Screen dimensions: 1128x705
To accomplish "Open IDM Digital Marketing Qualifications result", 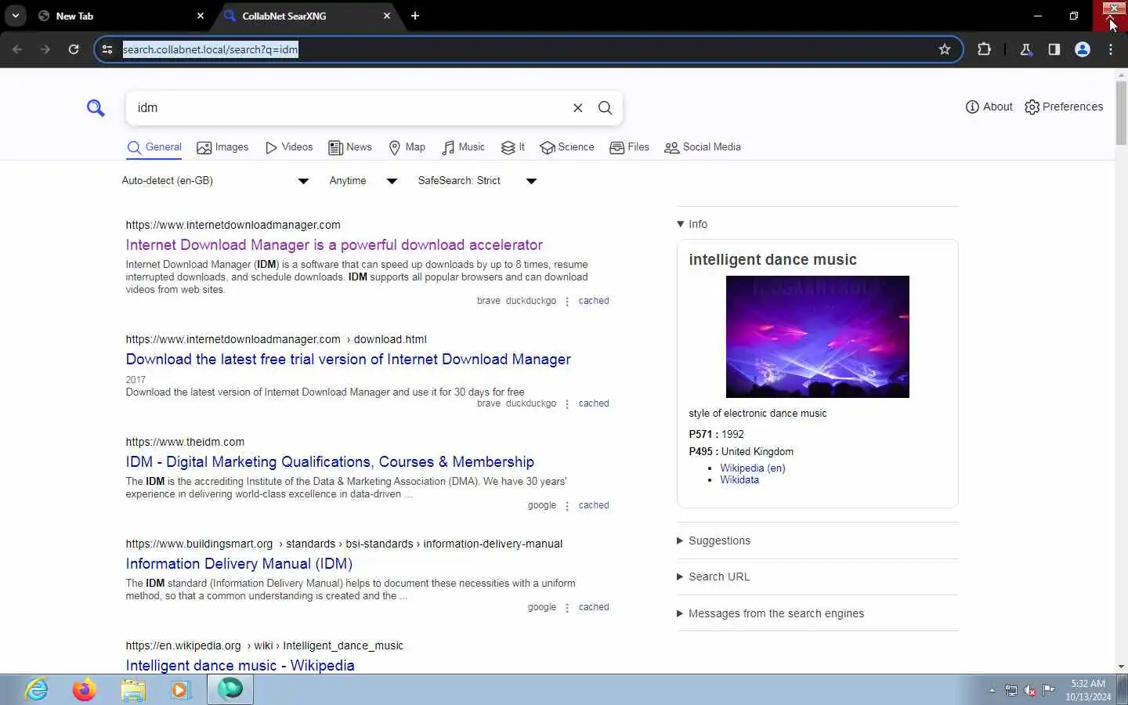I will pyautogui.click(x=330, y=462).
